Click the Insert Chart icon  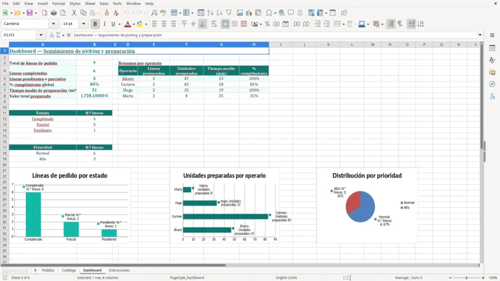point(249,13)
